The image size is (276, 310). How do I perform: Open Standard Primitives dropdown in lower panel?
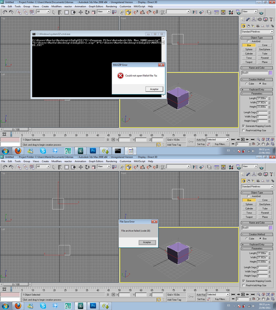(x=257, y=187)
